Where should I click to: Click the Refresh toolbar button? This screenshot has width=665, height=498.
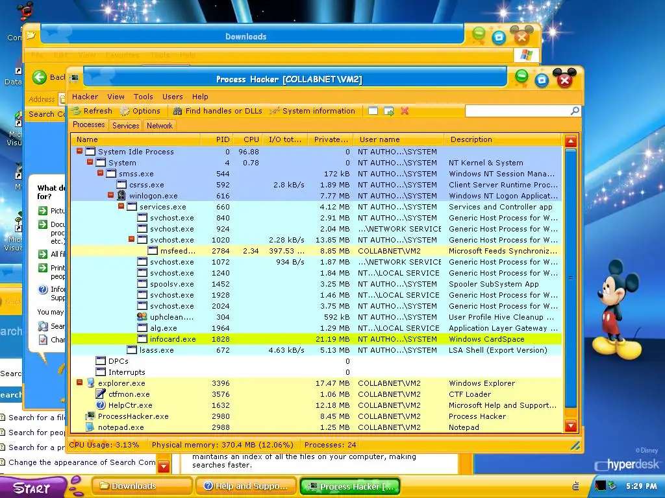point(92,111)
